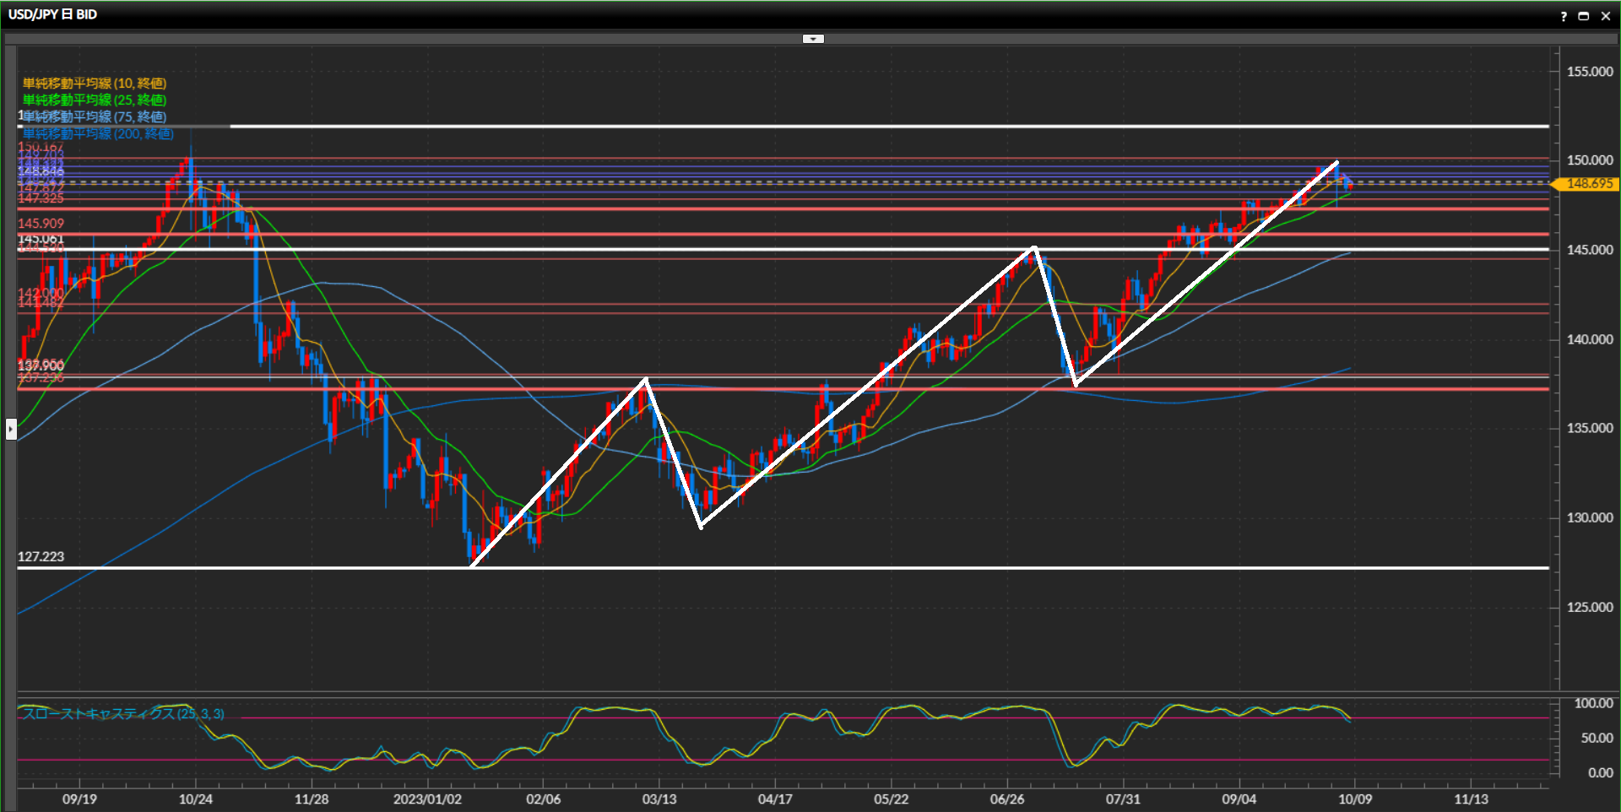
Task: Expand the left side panel arrow
Action: point(11,429)
